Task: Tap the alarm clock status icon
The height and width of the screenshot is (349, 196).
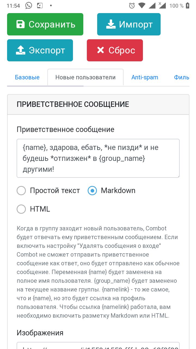Action: point(132,5)
